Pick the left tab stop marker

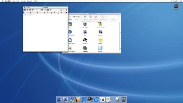[62, 10]
